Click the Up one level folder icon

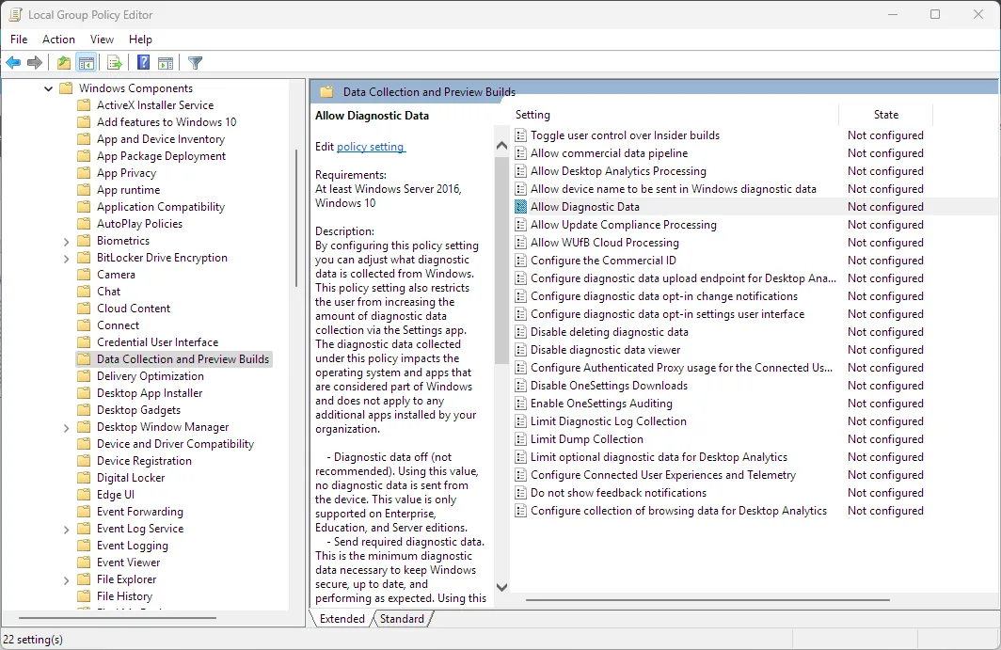coord(62,62)
